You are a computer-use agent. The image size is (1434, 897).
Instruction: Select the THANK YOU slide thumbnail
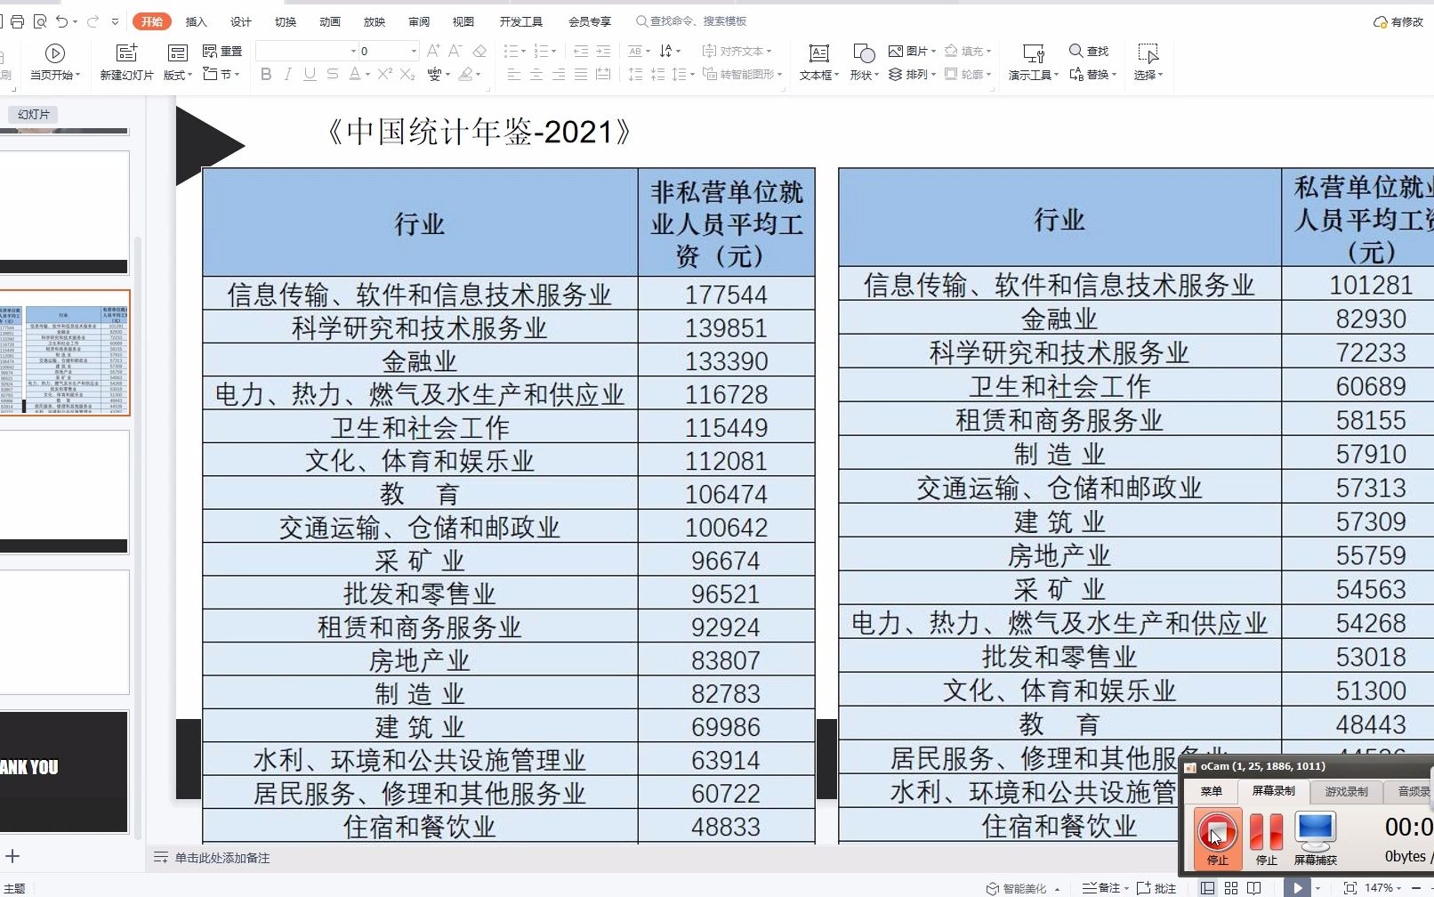click(65, 772)
